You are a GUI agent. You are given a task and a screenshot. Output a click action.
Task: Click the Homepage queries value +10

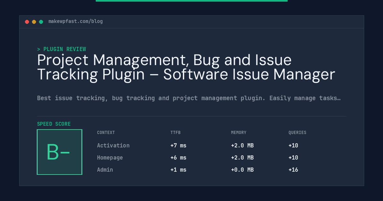coord(293,158)
